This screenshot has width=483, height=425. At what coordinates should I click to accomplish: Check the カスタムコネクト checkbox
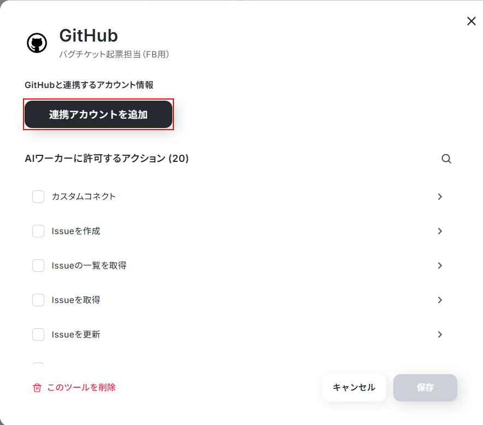[38, 196]
